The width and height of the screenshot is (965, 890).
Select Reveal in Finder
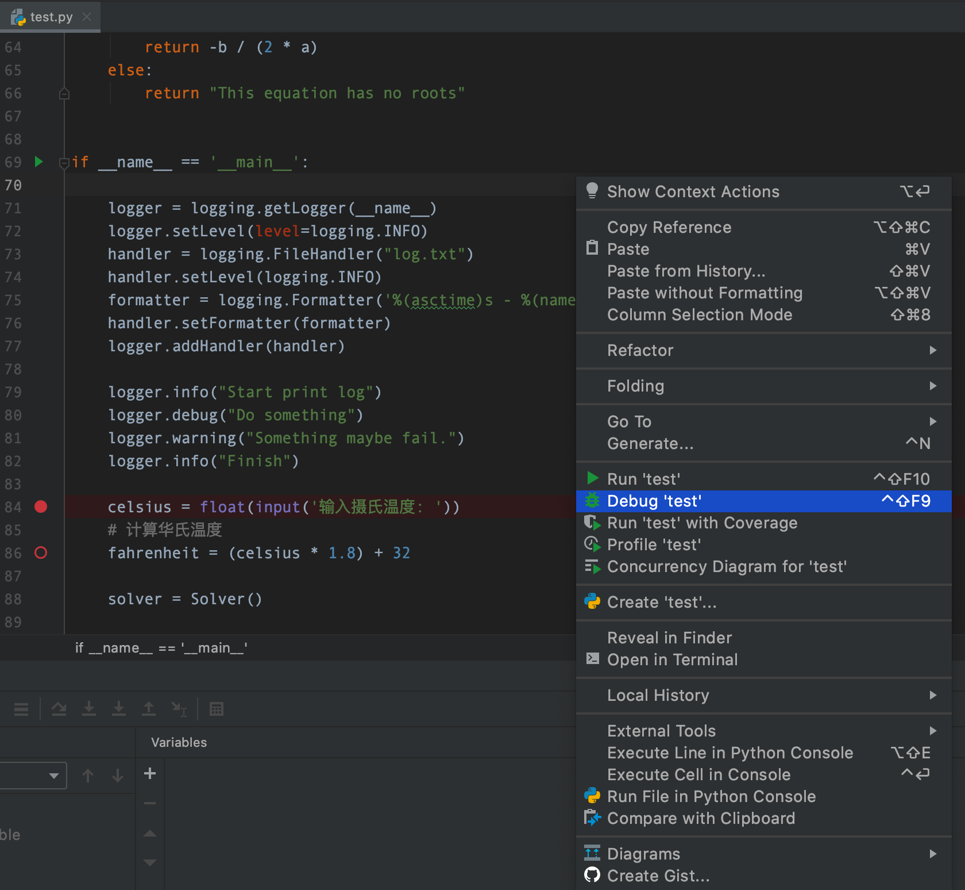764,638
